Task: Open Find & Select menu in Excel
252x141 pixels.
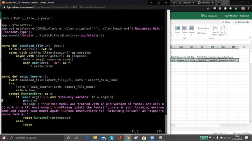Action: point(222,31)
